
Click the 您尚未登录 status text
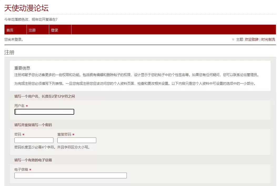point(14,40)
